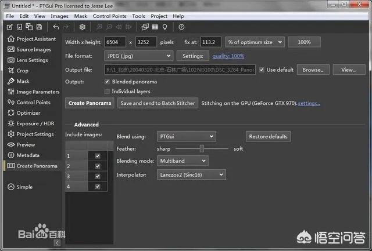
Task: Expand the Blending mode Multiband dropdown
Action: [183, 161]
